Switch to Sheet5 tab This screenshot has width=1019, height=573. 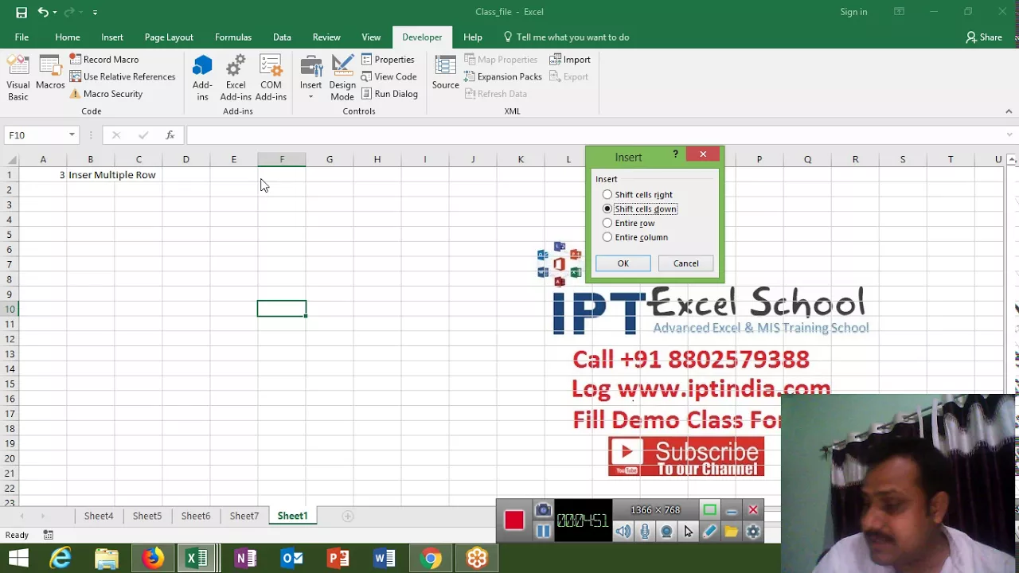pos(147,516)
